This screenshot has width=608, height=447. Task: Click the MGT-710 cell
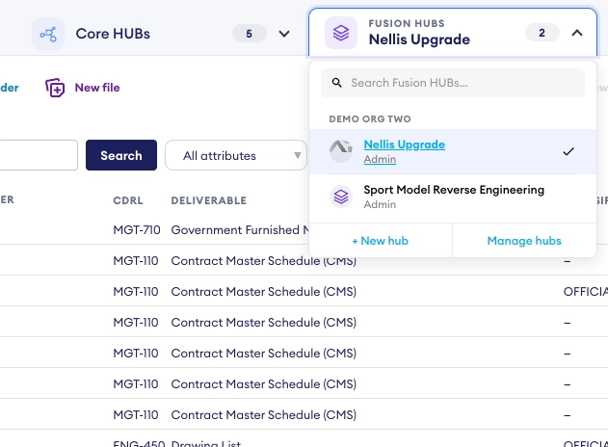tap(137, 230)
